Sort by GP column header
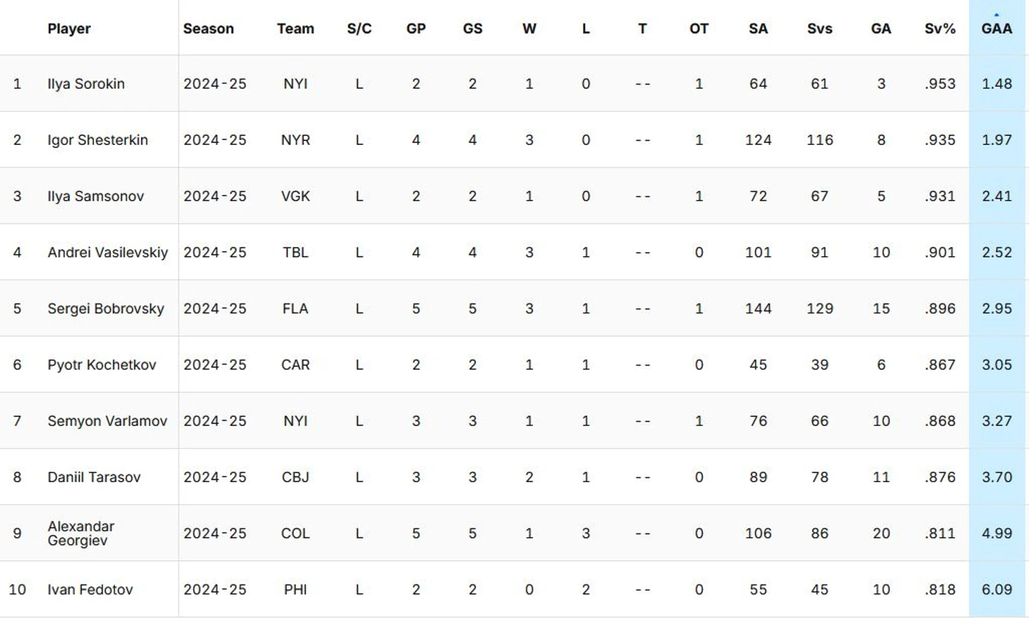Image resolution: width=1029 pixels, height=618 pixels. point(416,29)
